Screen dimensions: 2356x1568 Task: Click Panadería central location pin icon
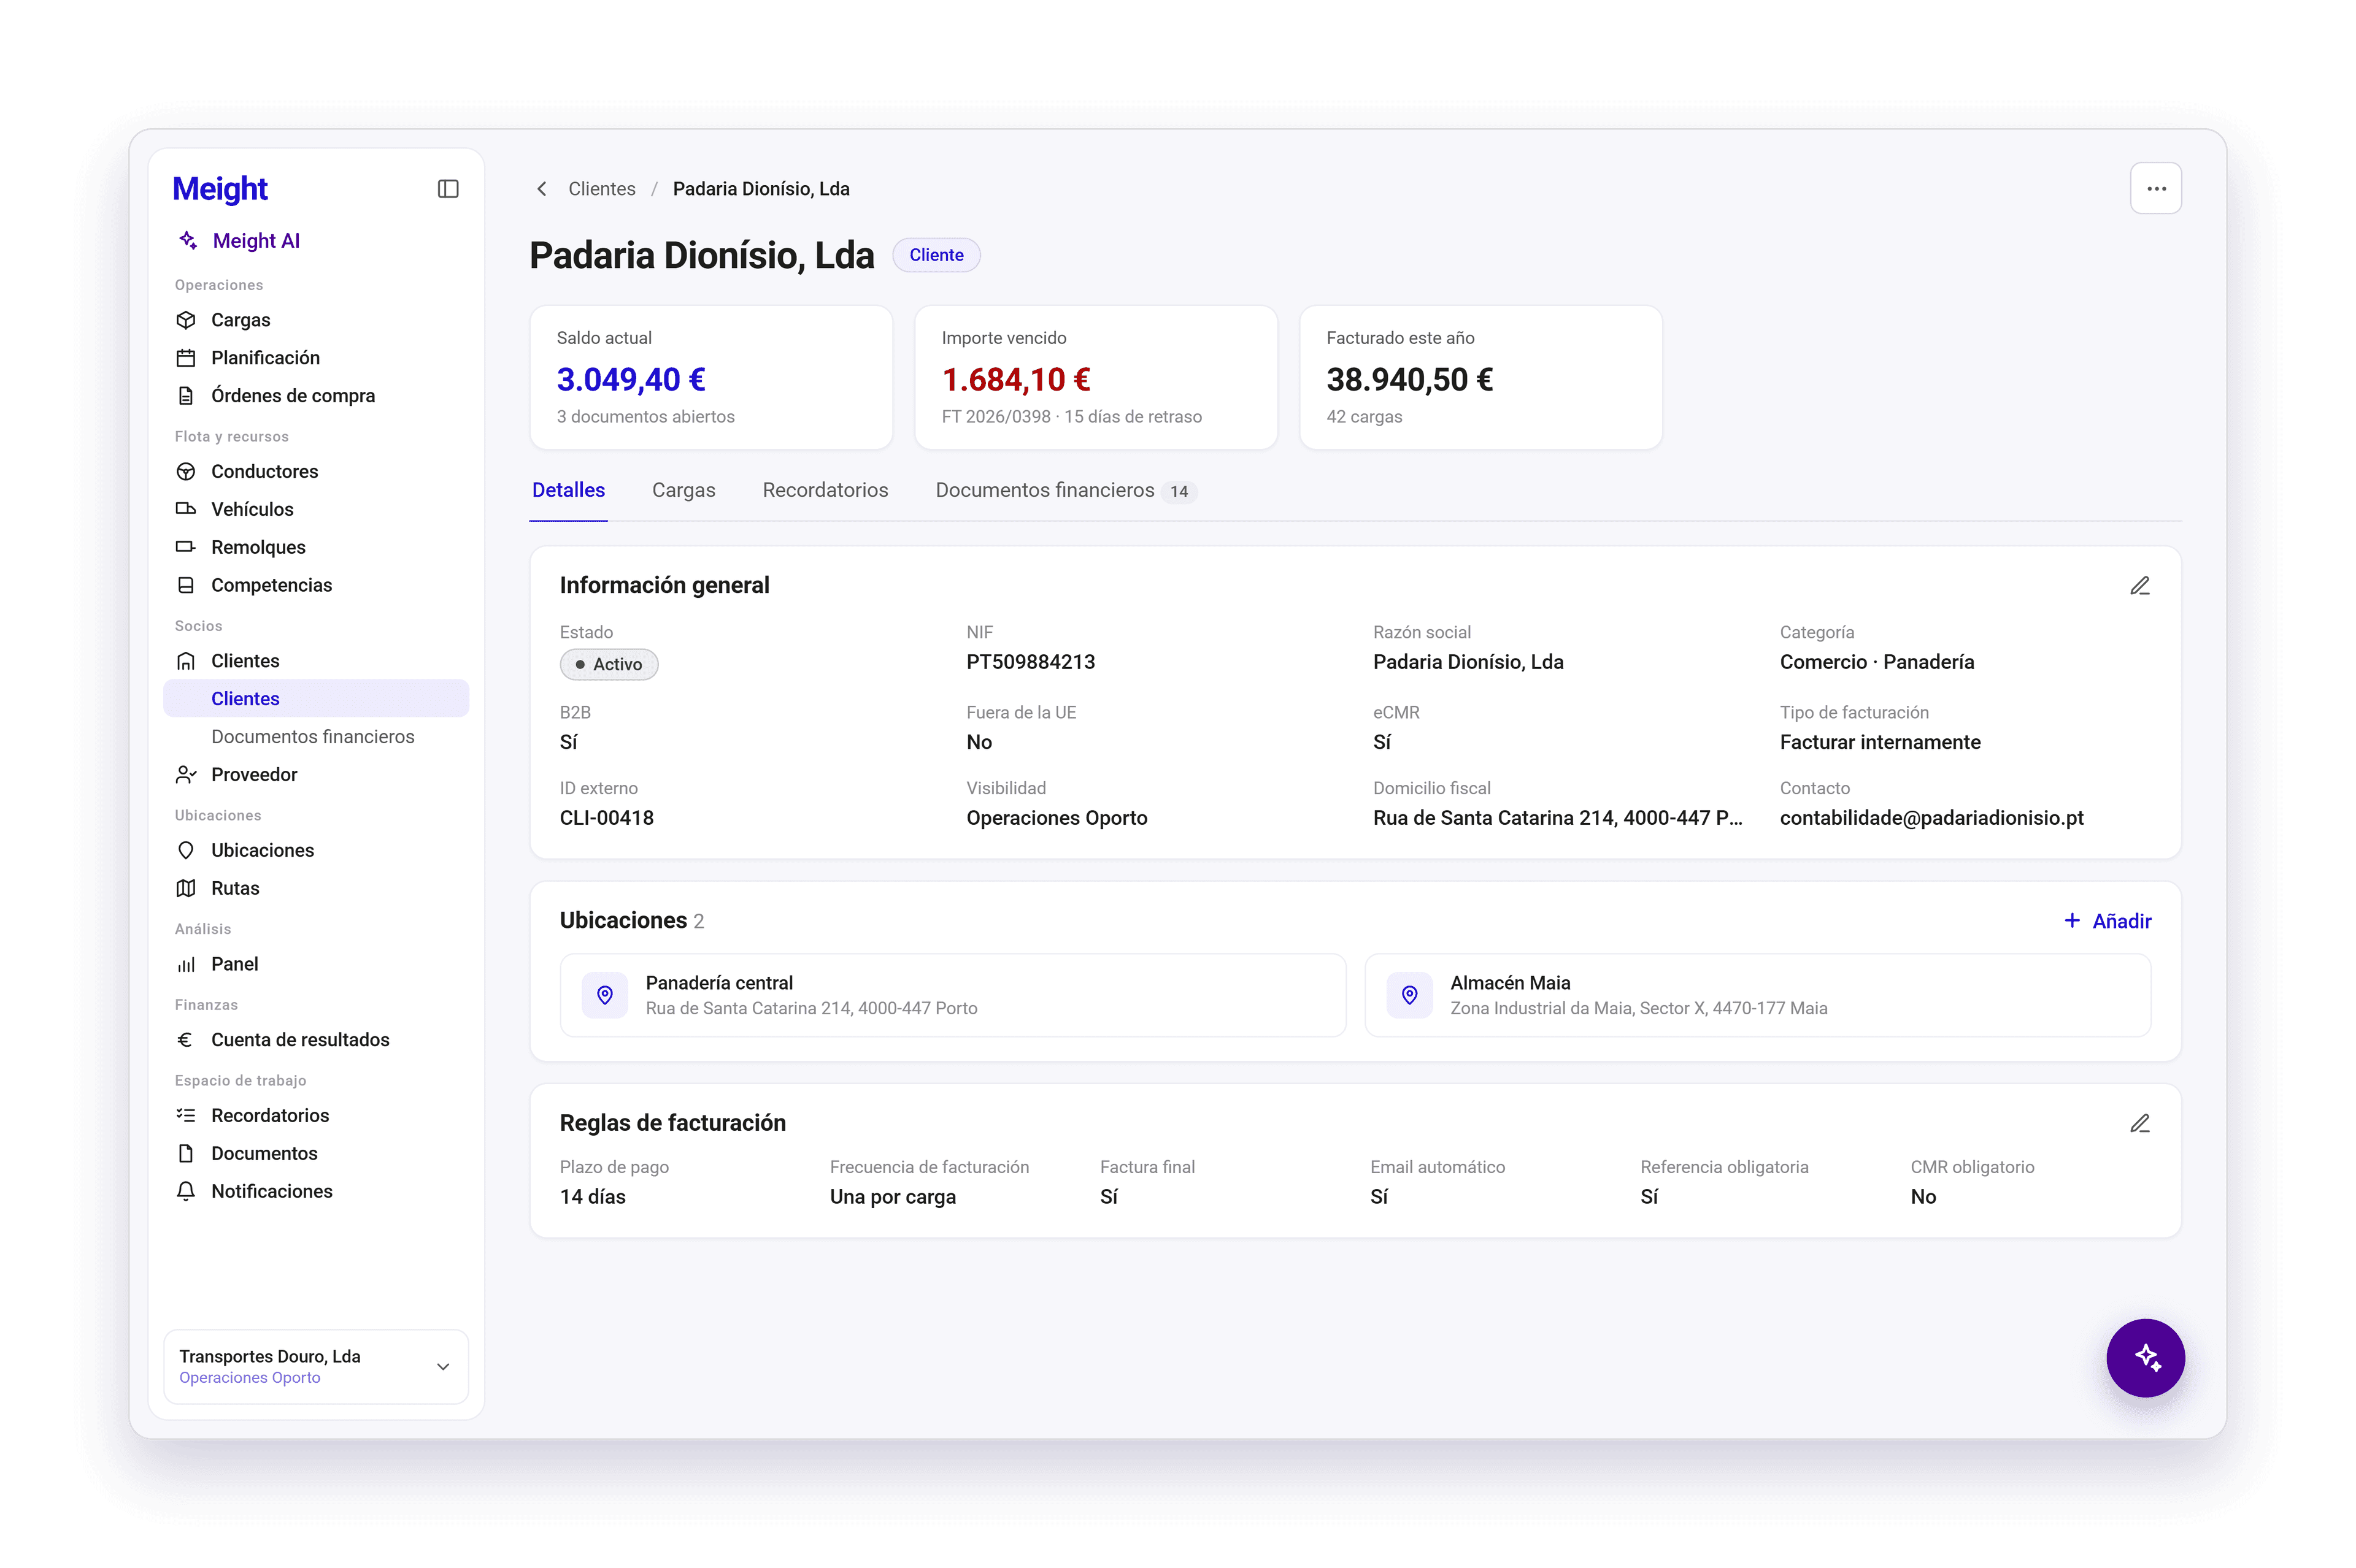point(604,995)
